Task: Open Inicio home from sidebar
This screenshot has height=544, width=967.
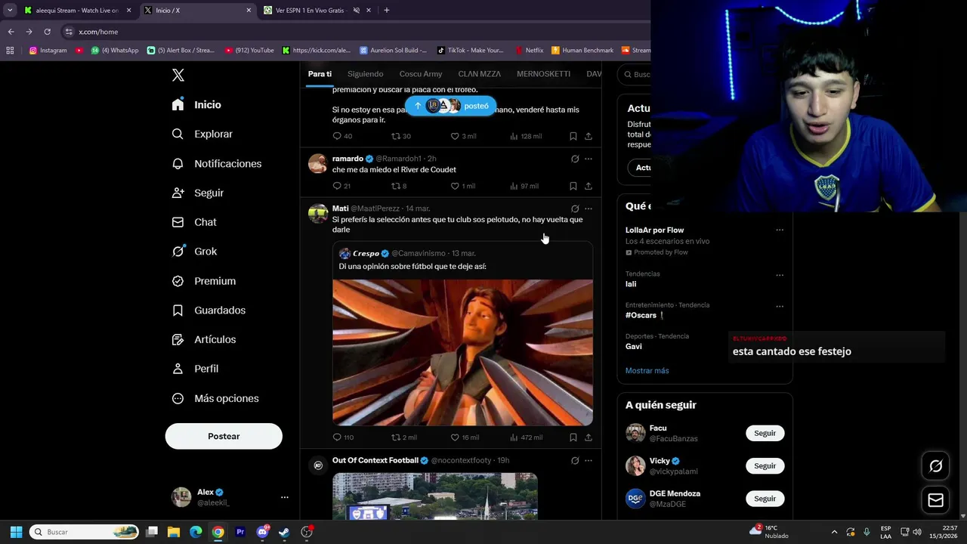Action: 196,105
